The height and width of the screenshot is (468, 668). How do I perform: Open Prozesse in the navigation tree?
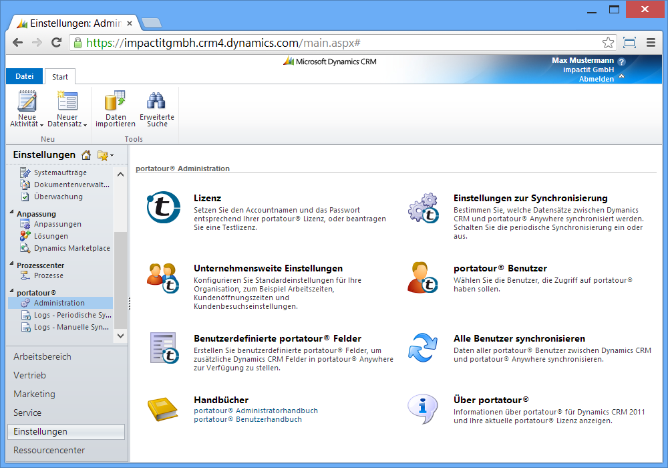43,275
